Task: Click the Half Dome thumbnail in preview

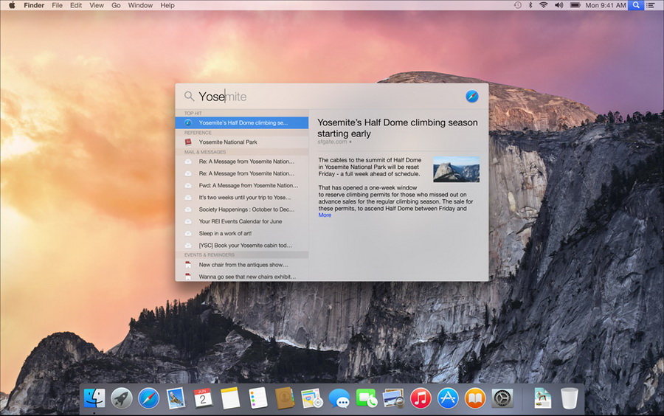Action: tap(456, 170)
